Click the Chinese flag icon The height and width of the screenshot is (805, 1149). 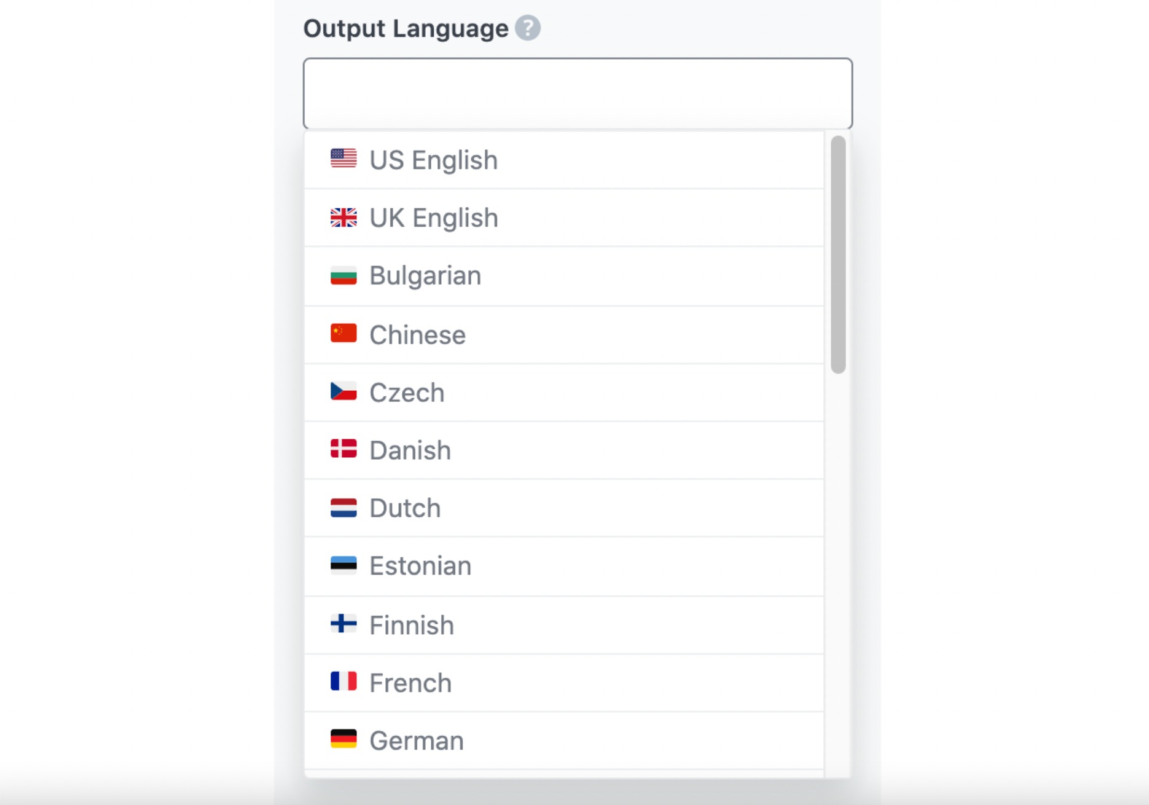pyautogui.click(x=343, y=334)
